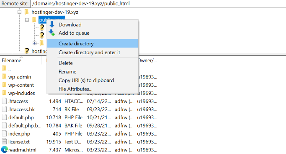Screen dimensions: 286x154
Task: Click the wp-includes folder icon
Action: pos(4,93)
